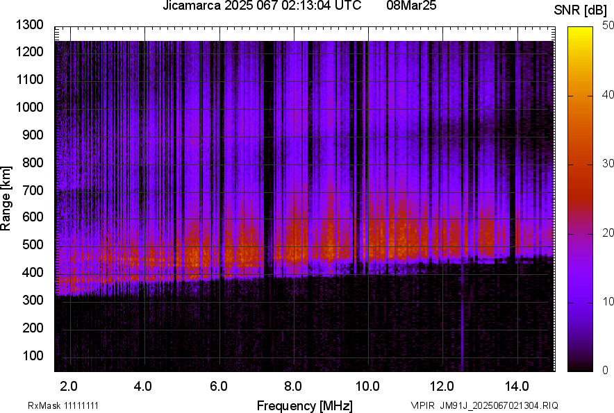Screen dimensions: 614x413
Task: Click the range tick label '600'
Action: click(x=33, y=217)
